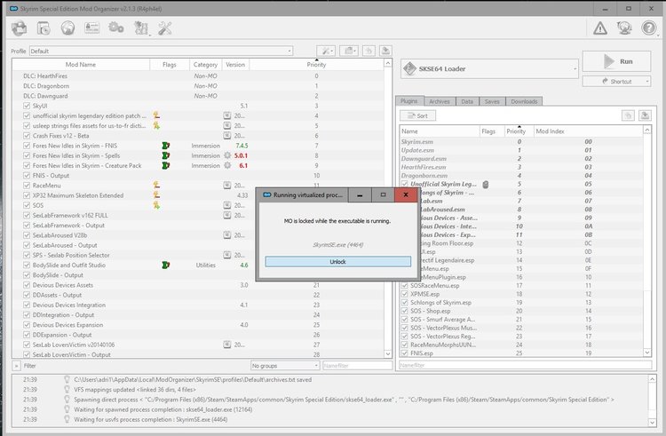Open the wrench tools dropdown above the mod list

pos(326,51)
